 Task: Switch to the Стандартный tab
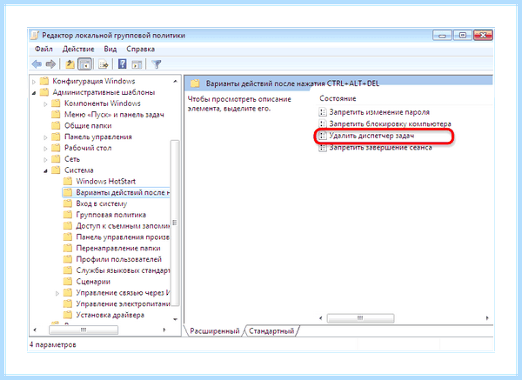pos(271,331)
